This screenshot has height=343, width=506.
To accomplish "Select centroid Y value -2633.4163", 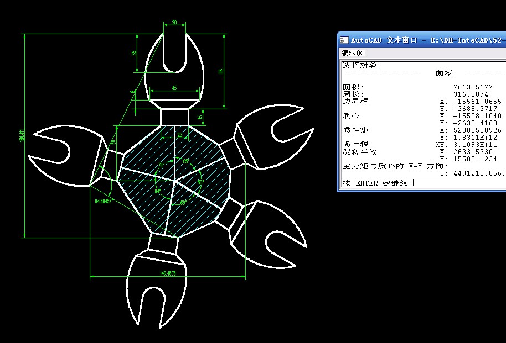I will point(475,123).
